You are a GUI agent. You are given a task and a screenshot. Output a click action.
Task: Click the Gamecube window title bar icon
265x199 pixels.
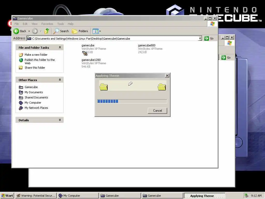15,18
